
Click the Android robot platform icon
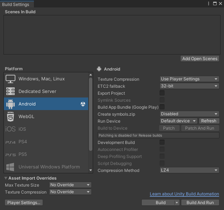10,104
